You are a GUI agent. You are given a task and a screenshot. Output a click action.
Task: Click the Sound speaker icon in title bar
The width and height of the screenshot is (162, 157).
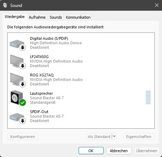tap(5, 5)
